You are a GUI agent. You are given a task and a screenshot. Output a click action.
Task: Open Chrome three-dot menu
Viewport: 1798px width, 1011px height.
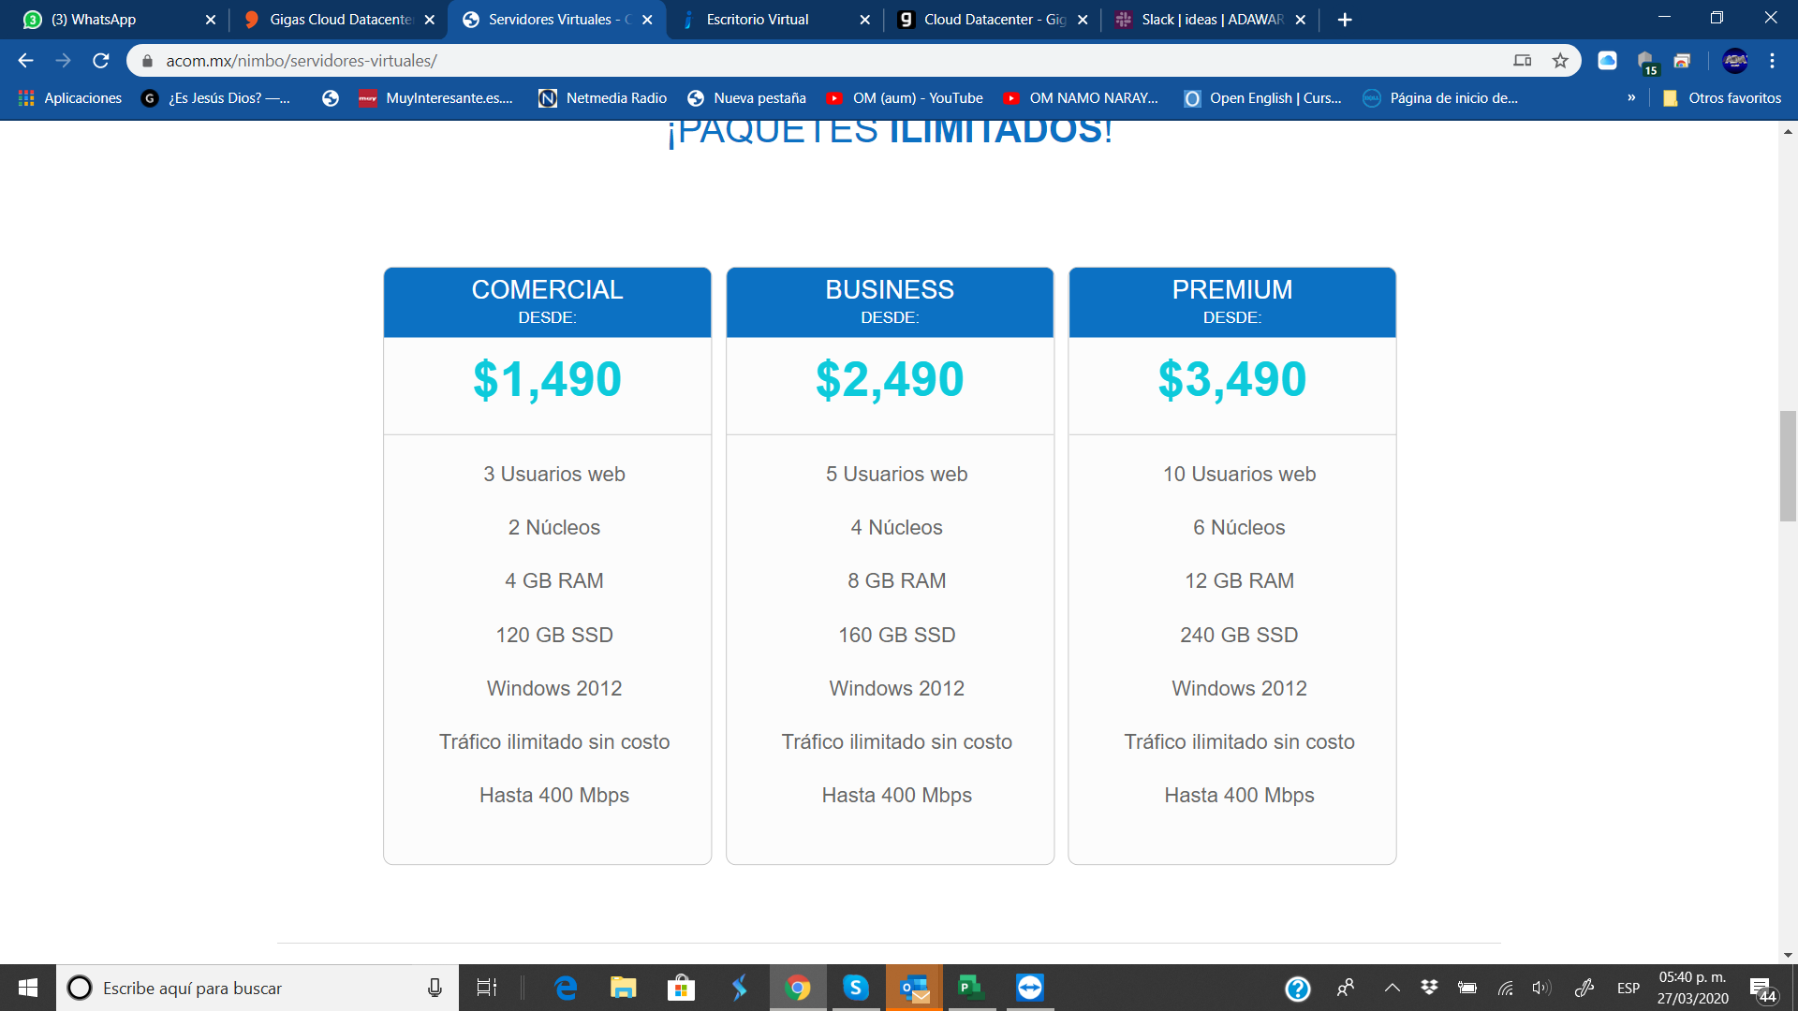[1772, 61]
